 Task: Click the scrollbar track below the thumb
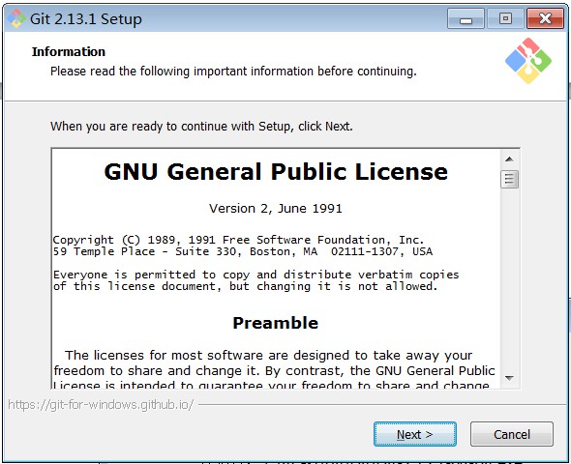click(x=509, y=278)
